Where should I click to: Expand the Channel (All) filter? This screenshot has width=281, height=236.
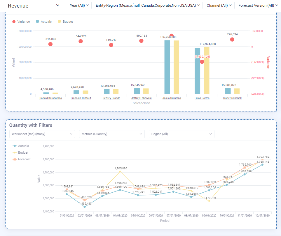pos(219,6)
